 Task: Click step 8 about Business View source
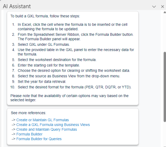coord(69,76)
